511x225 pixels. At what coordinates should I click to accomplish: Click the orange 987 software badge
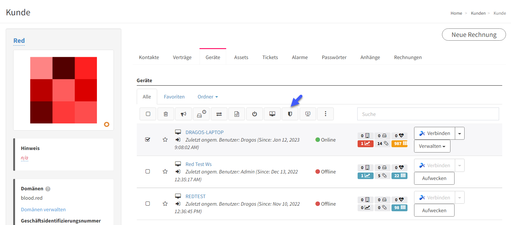pos(399,143)
